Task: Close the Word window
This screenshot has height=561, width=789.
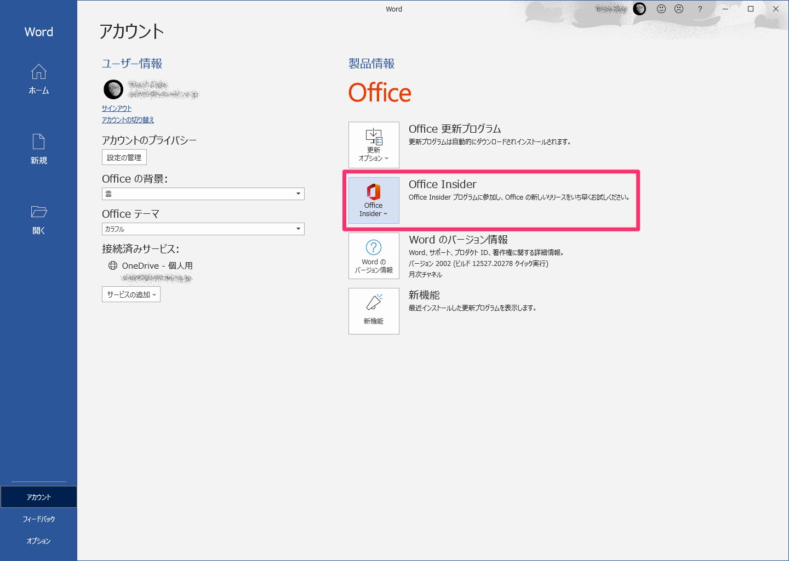Action: click(776, 9)
